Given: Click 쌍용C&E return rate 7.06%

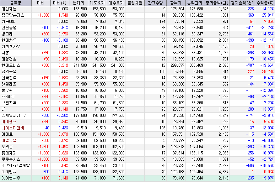Looking at the screenshot, I should coord(269,22).
